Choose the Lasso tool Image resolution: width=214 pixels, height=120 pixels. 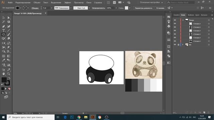pos(9,22)
